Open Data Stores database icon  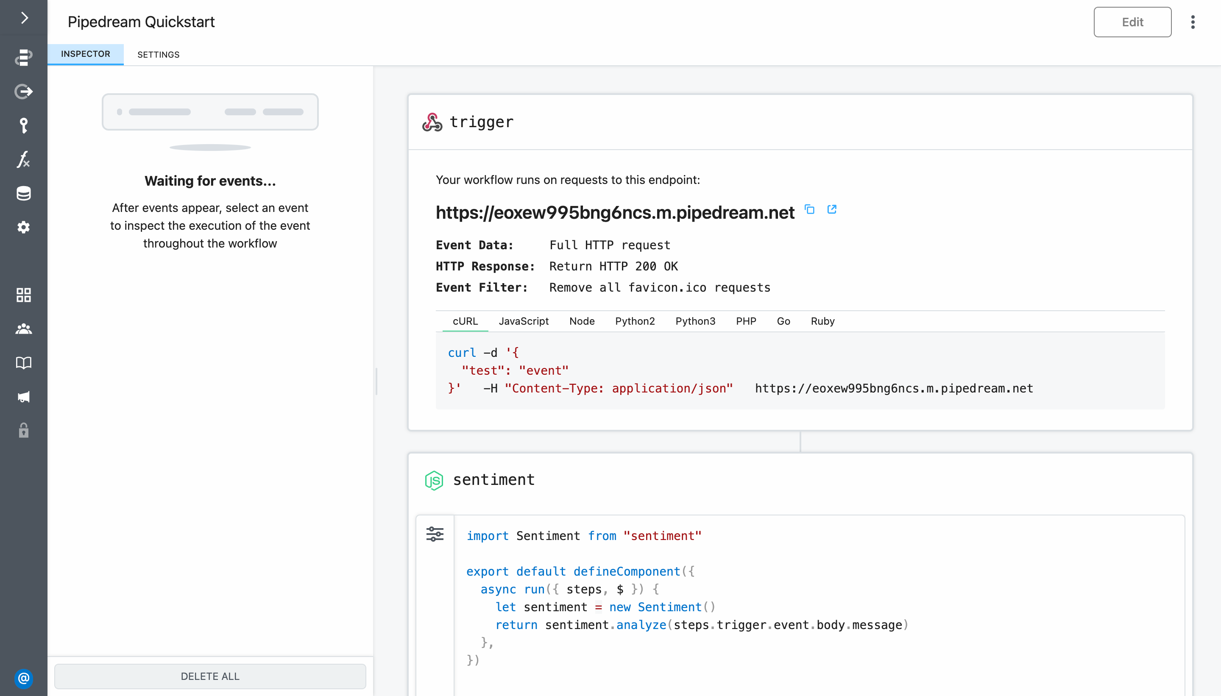pyautogui.click(x=24, y=193)
